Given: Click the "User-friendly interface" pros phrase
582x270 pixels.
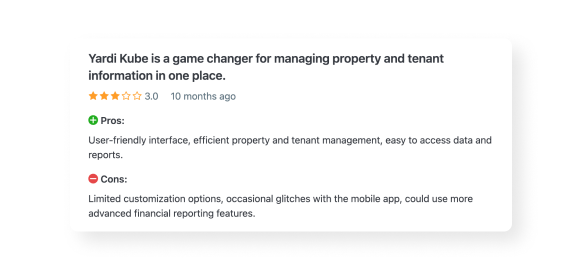Looking at the screenshot, I should (x=138, y=140).
